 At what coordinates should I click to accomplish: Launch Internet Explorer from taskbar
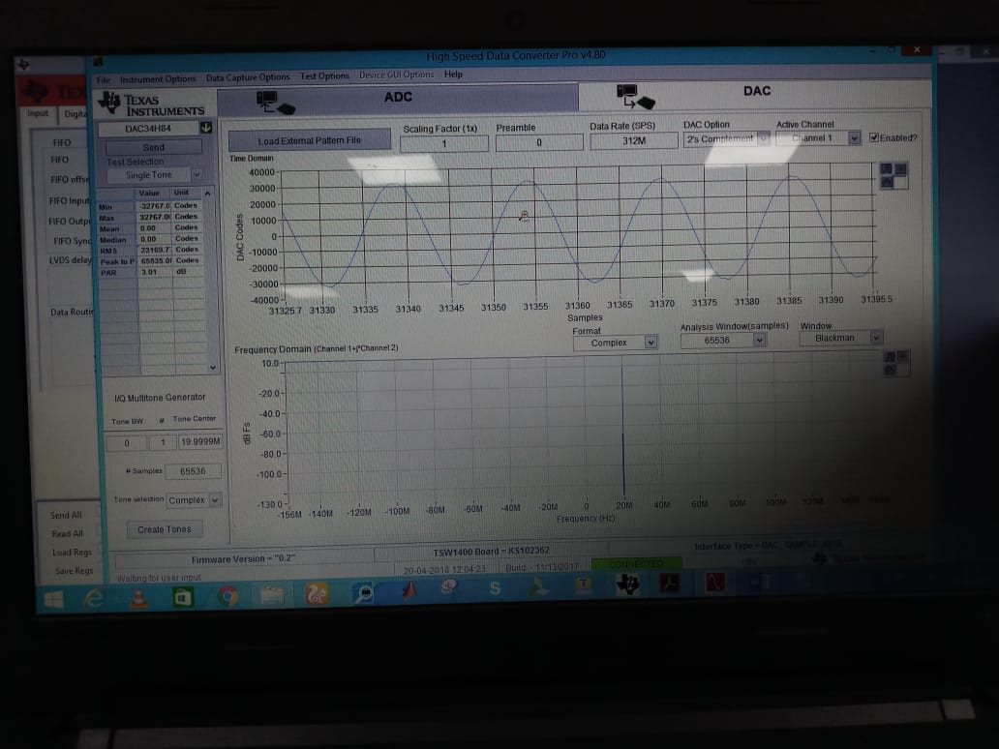[x=94, y=599]
